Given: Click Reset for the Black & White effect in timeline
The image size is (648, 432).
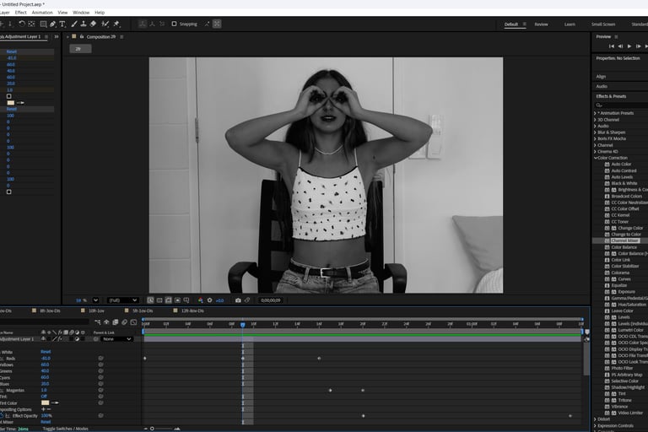Looking at the screenshot, I should pyautogui.click(x=46, y=352).
